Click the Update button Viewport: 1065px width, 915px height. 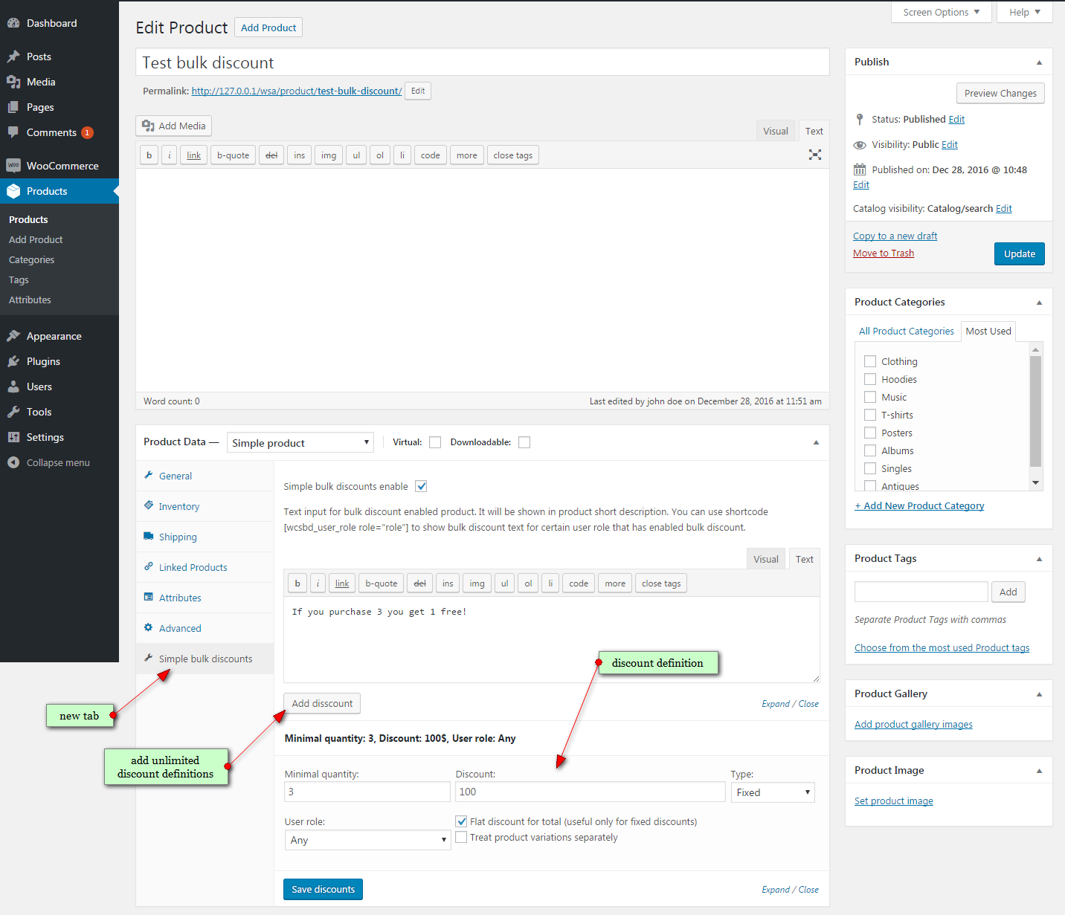point(1020,253)
